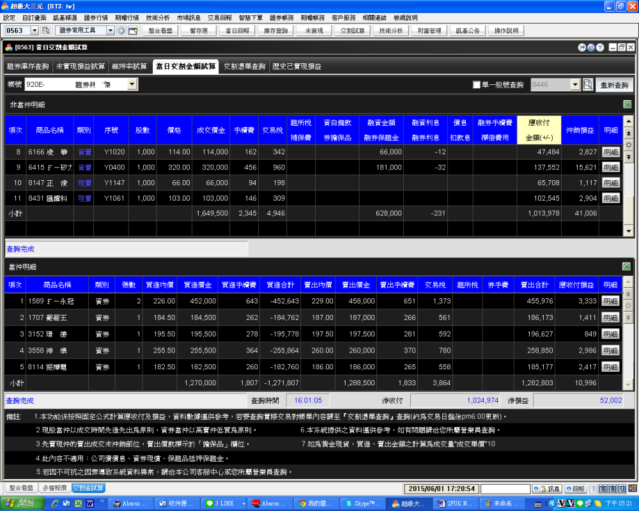Open the 技術分析 menu
Viewport: 639px width, 511px height.
pyautogui.click(x=158, y=18)
